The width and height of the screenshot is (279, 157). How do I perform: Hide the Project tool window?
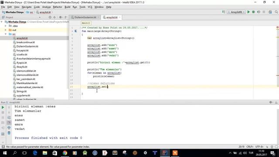pyautogui.click(x=66, y=17)
